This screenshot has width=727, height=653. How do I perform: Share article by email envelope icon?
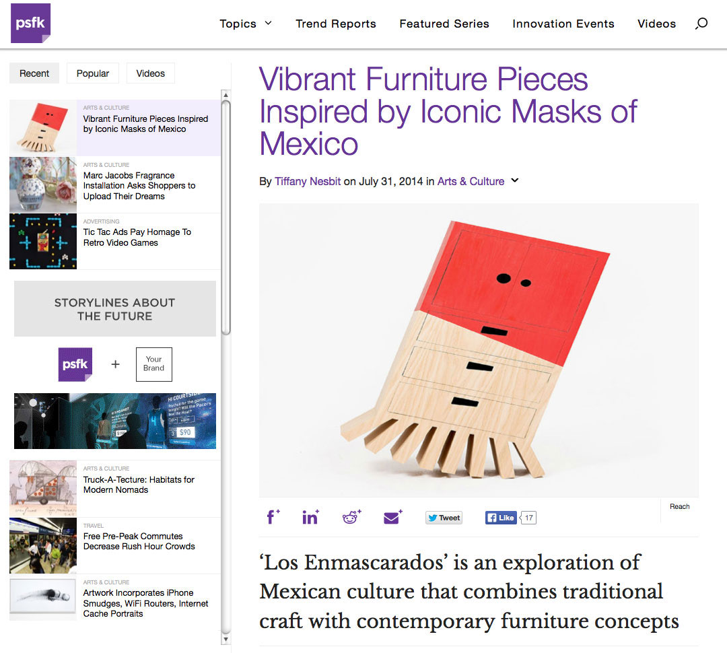pos(392,517)
